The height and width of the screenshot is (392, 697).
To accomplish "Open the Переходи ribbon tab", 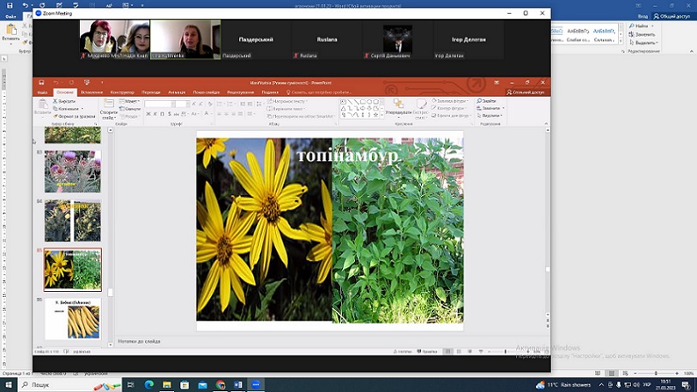I will [x=151, y=92].
